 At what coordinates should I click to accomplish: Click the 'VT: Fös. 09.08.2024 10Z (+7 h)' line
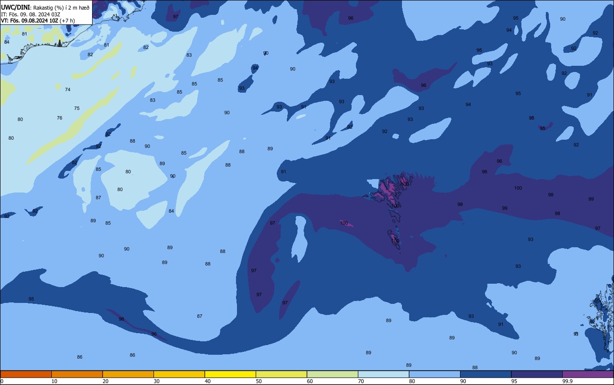click(x=38, y=20)
